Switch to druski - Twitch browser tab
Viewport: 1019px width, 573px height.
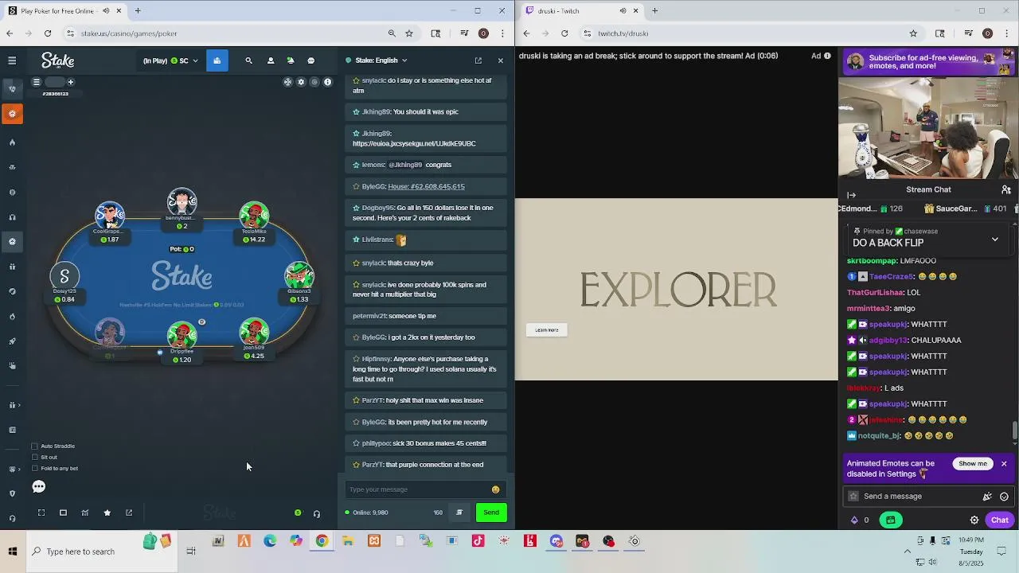(581, 11)
